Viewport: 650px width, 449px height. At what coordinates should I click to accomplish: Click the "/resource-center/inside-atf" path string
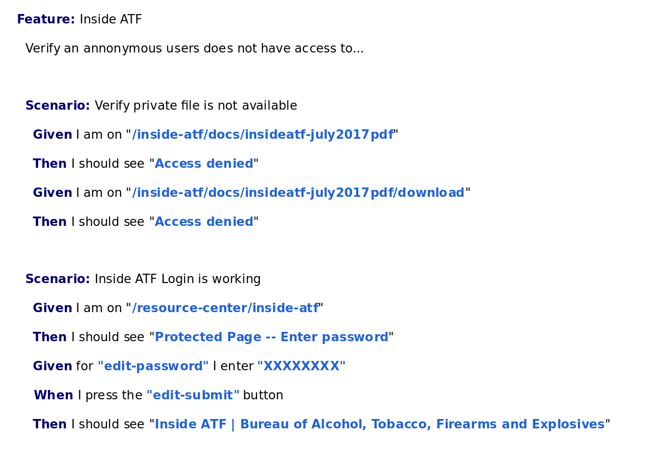(x=225, y=308)
